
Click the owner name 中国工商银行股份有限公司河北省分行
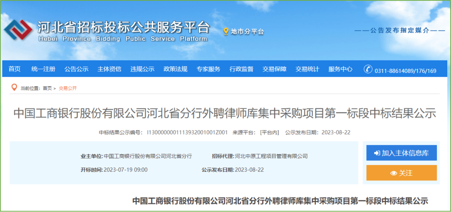coord(148,156)
